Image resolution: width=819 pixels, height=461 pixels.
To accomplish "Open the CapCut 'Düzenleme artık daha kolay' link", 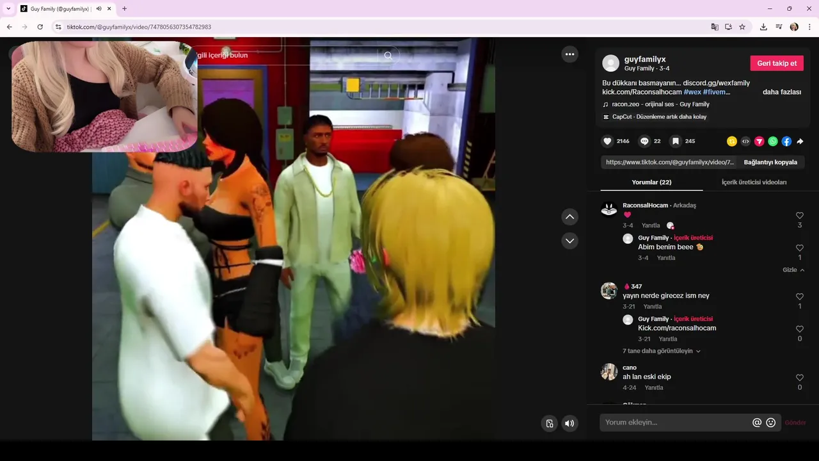I will tap(659, 117).
